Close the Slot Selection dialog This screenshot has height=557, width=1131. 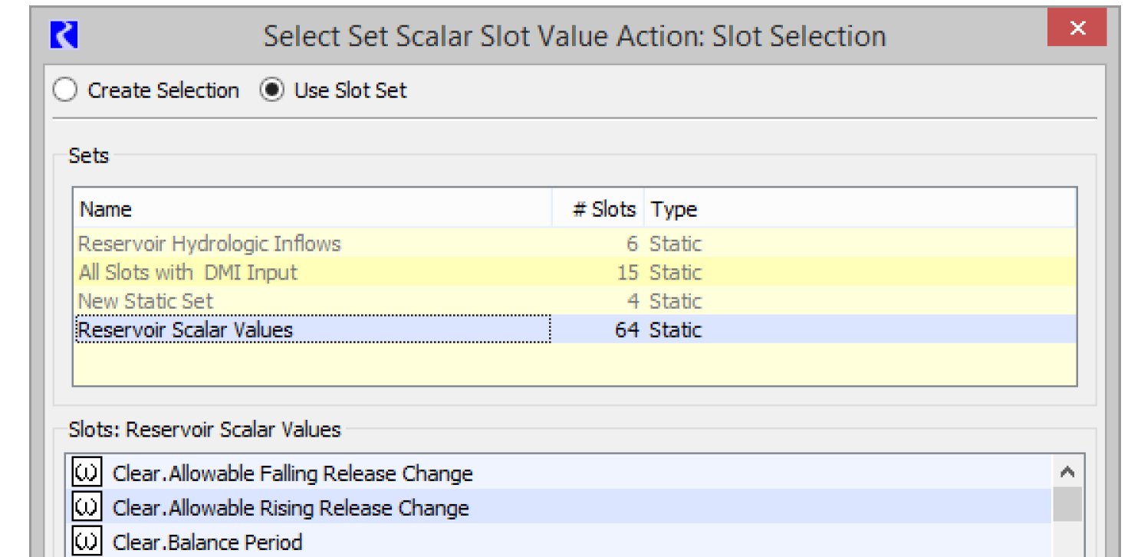click(x=1077, y=29)
